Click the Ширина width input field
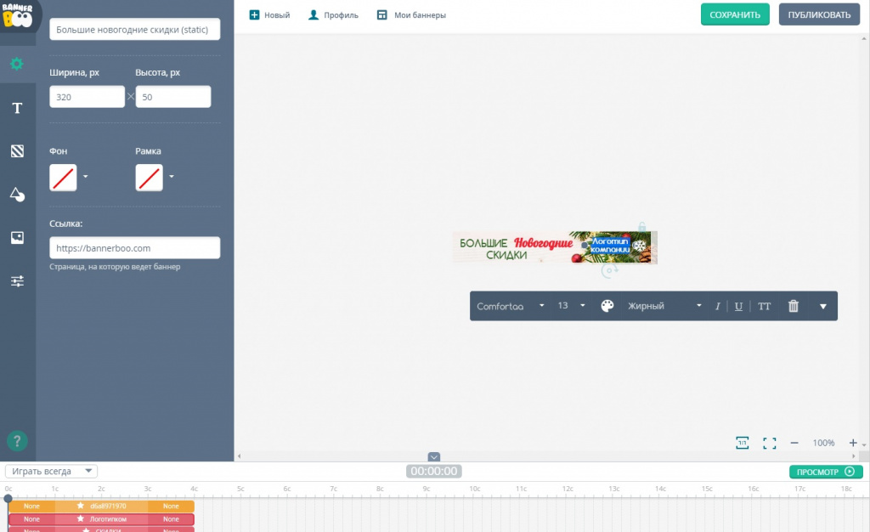This screenshot has width=870, height=532. click(88, 97)
